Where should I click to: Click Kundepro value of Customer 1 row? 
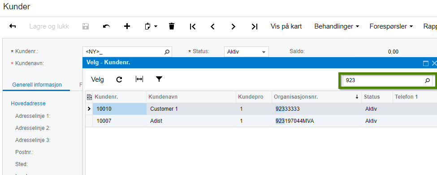tap(254, 109)
